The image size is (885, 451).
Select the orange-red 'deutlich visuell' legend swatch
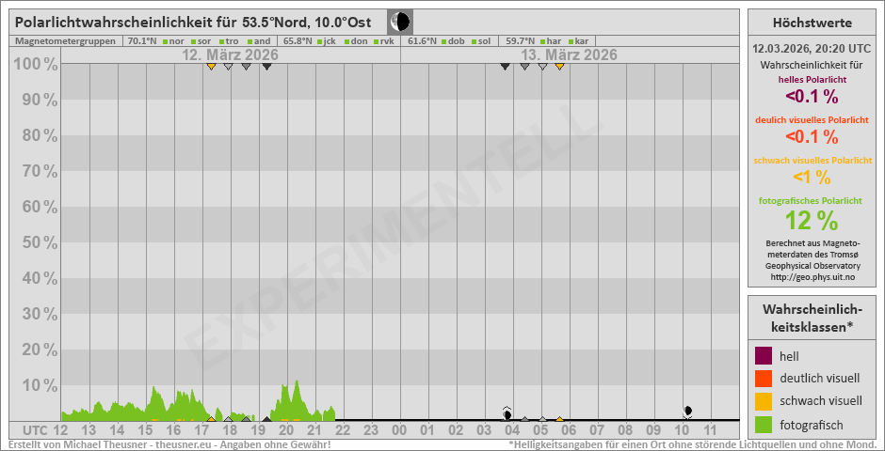point(764,378)
